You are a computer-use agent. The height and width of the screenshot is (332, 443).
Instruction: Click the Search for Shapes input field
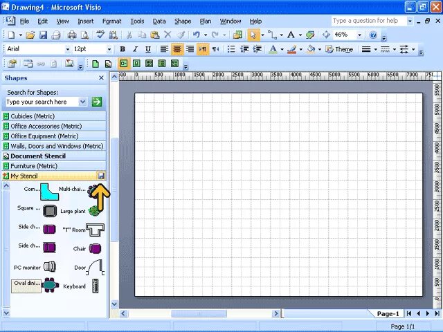tap(42, 102)
